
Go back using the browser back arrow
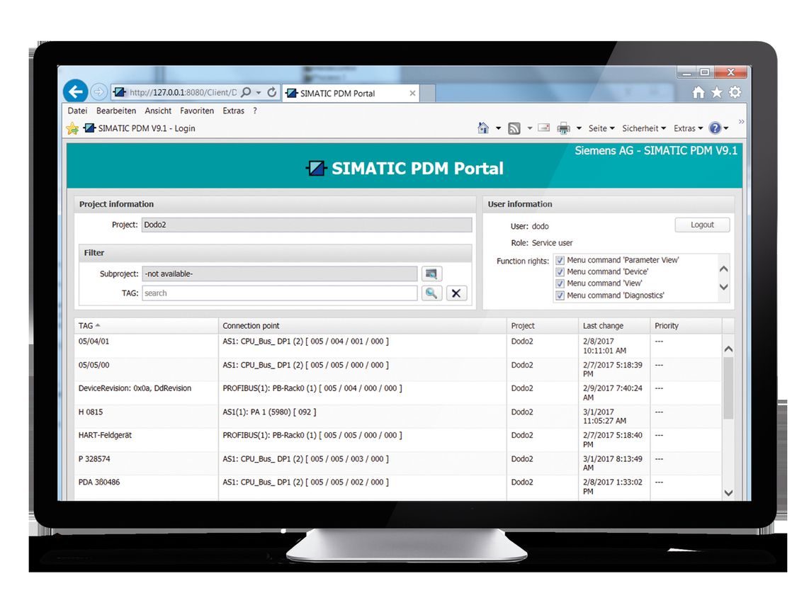coord(75,91)
